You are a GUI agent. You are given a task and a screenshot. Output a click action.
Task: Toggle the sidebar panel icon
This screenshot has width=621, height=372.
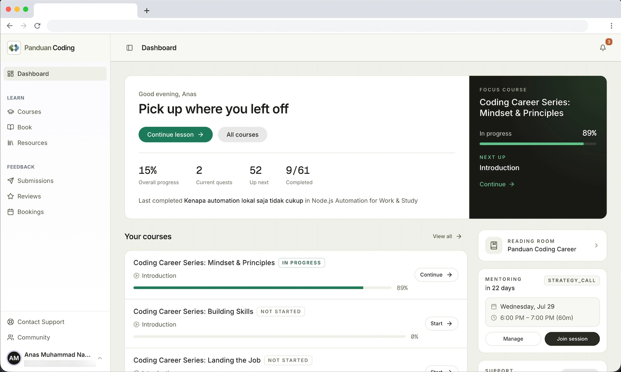pyautogui.click(x=130, y=48)
